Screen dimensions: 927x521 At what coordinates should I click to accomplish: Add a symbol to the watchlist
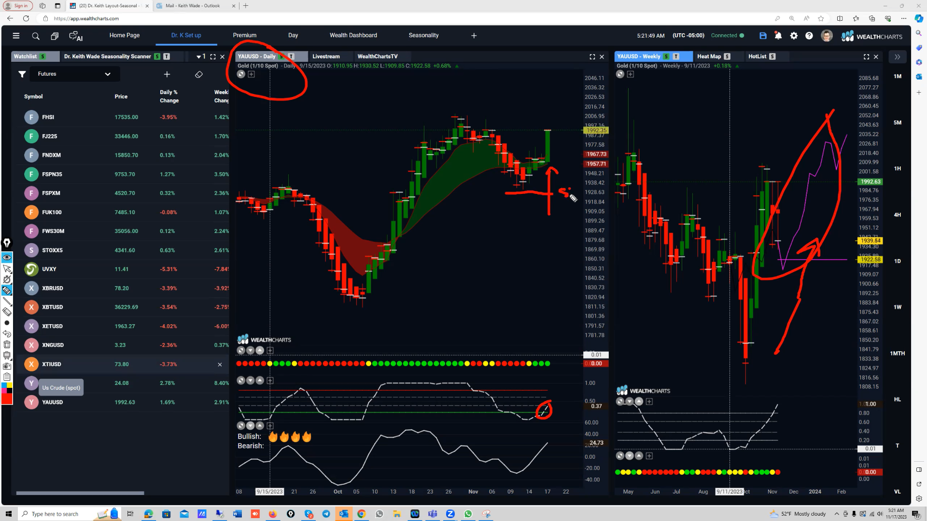click(x=167, y=74)
